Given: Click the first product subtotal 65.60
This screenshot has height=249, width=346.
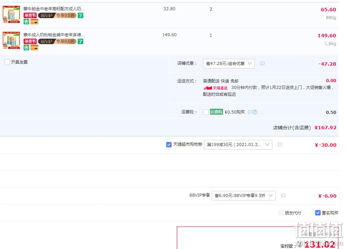Looking at the screenshot, I should point(329,10).
